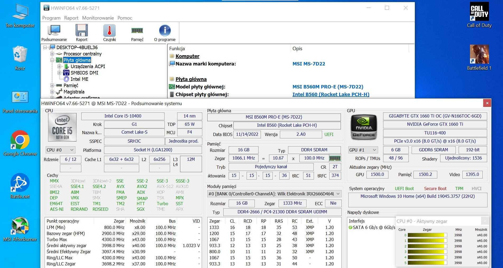This screenshot has width=503, height=268.
Task: Click SATA green check status icon
Action: coord(350,227)
